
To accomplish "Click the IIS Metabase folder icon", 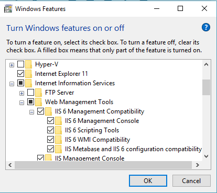I will [x=59, y=149].
